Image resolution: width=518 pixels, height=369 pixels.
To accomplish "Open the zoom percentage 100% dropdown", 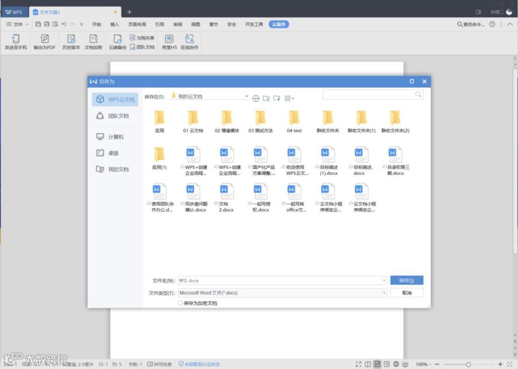I will click(x=423, y=364).
